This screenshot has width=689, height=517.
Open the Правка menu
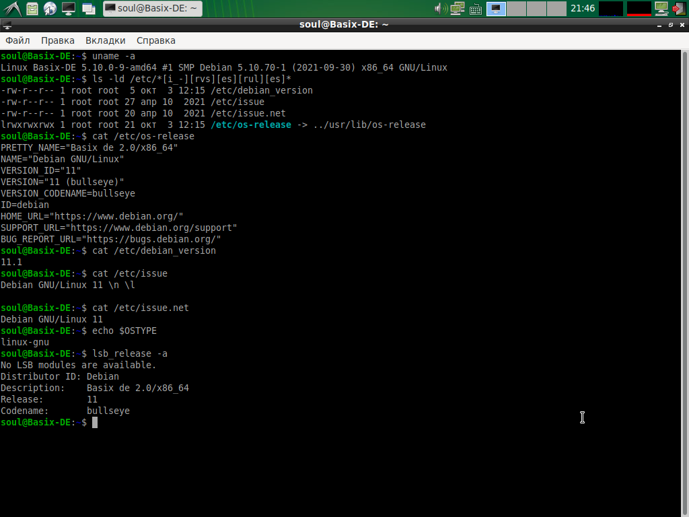pos(58,40)
